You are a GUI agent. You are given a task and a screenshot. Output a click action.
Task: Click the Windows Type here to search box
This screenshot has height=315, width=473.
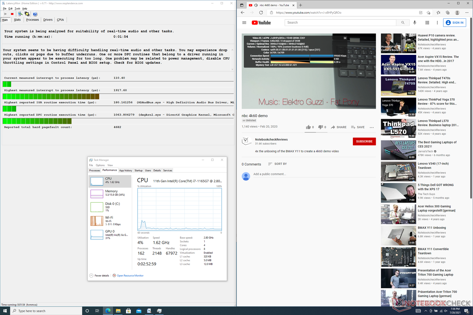click(46, 311)
